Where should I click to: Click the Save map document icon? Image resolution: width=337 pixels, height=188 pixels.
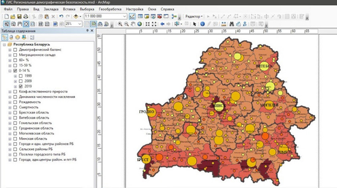19,16
